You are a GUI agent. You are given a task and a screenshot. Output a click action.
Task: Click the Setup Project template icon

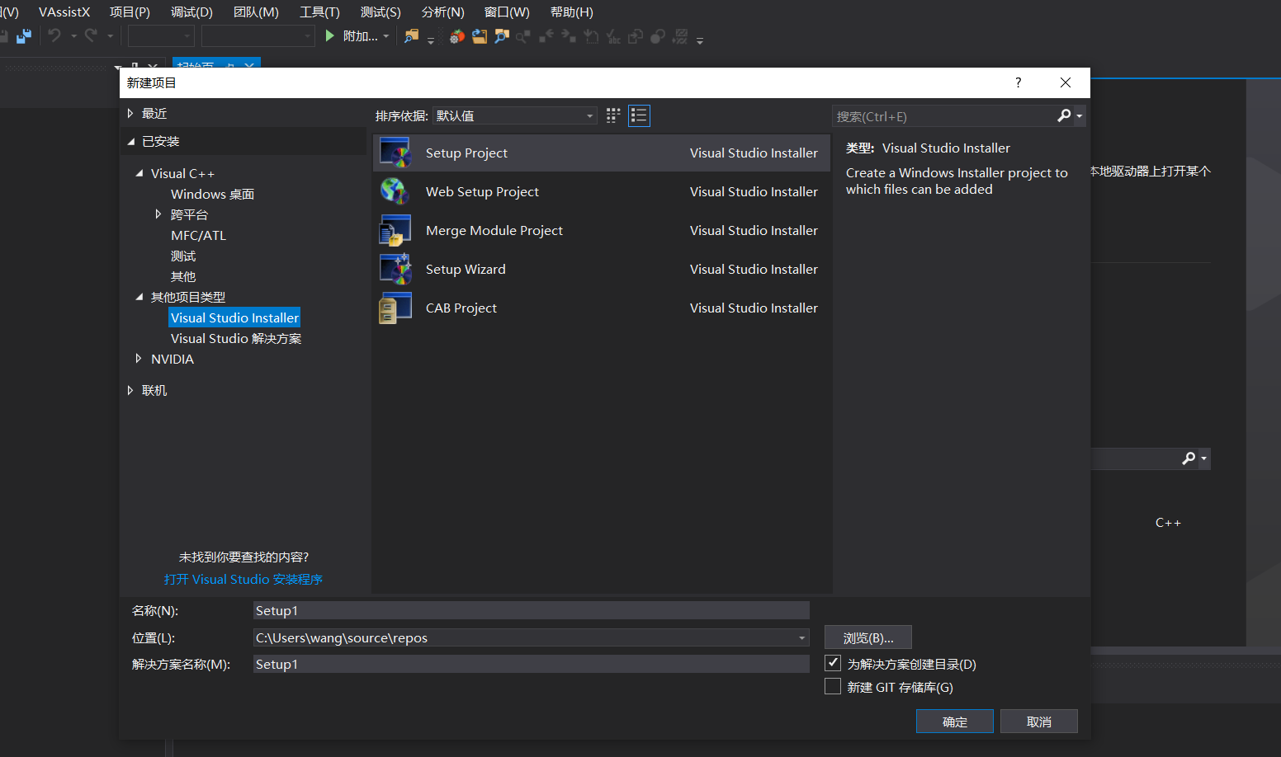click(395, 153)
